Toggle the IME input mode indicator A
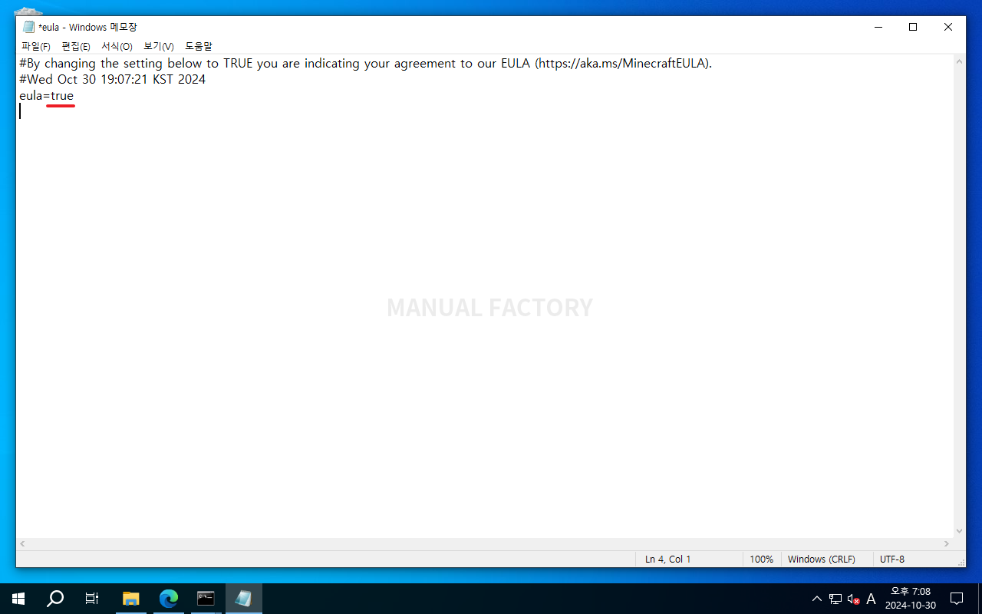982x614 pixels. [871, 599]
